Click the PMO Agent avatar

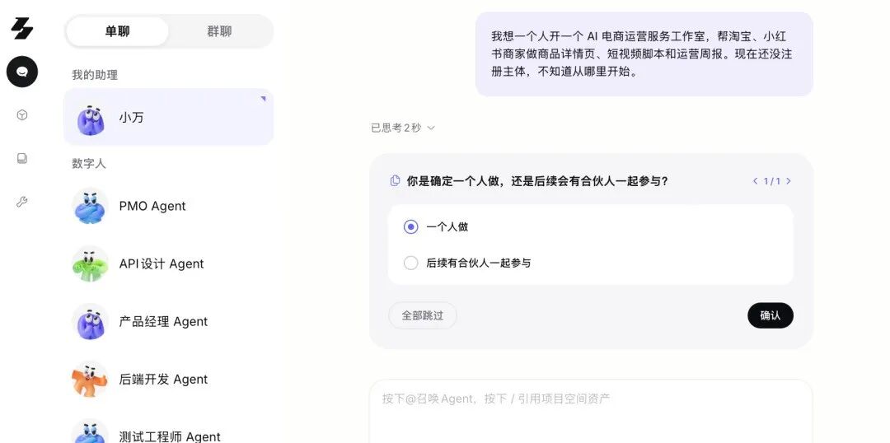91,206
